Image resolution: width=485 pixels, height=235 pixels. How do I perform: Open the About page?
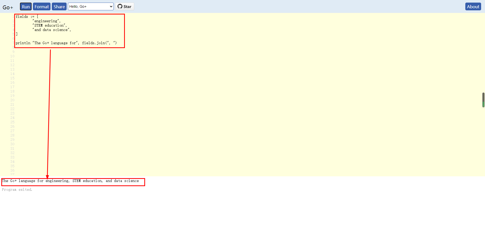click(x=473, y=6)
